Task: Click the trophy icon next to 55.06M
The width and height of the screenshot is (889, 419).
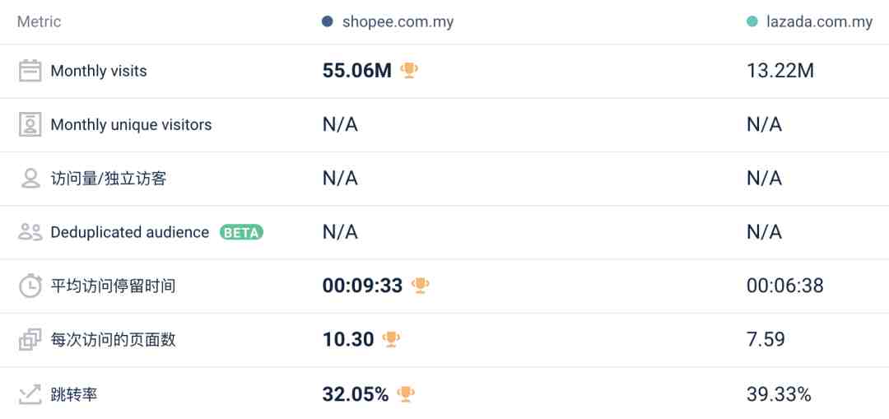Action: click(409, 70)
